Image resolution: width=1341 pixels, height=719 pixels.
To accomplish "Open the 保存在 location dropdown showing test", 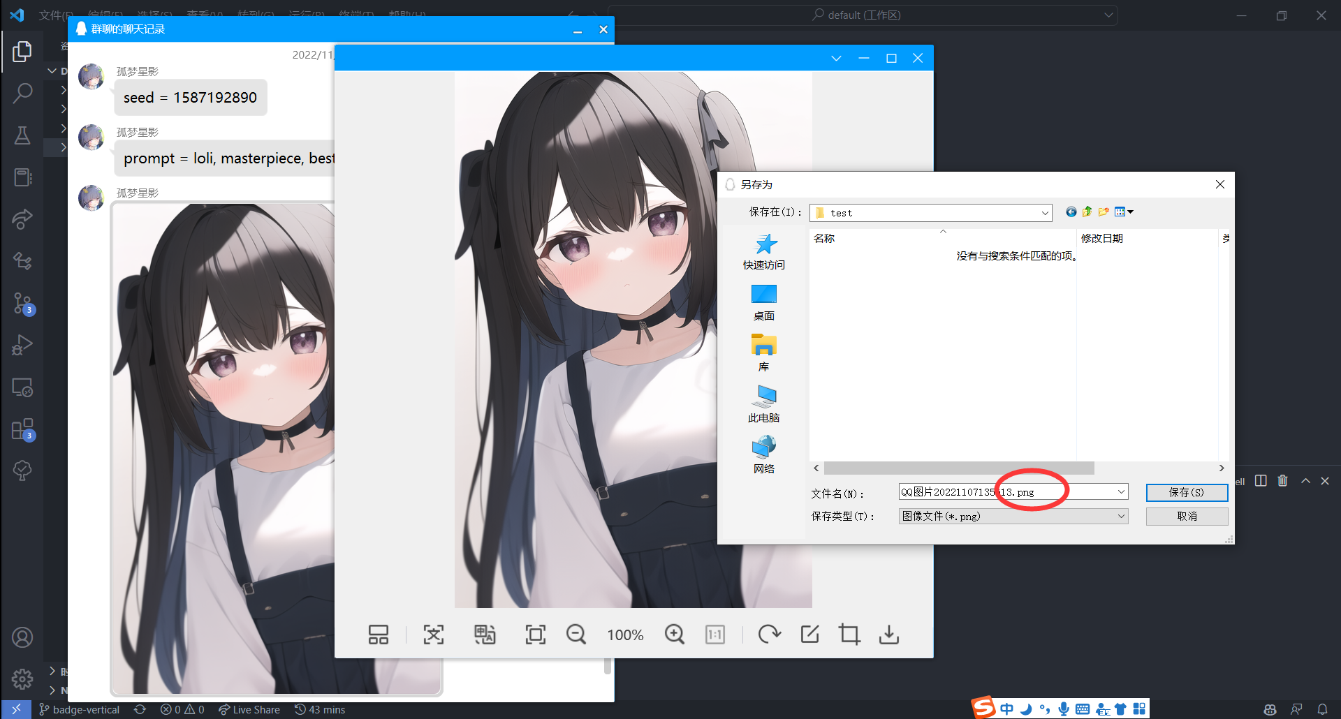I will pyautogui.click(x=1044, y=212).
